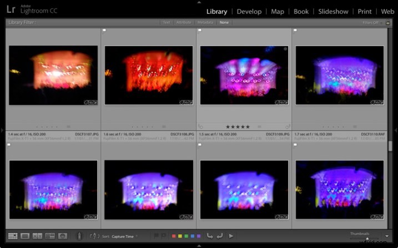
Task: Open Survey view icon in toolbar
Action: point(50,236)
